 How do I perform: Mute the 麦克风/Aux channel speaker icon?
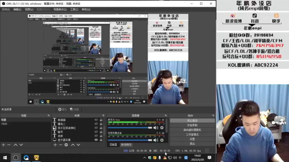tap(156, 128)
